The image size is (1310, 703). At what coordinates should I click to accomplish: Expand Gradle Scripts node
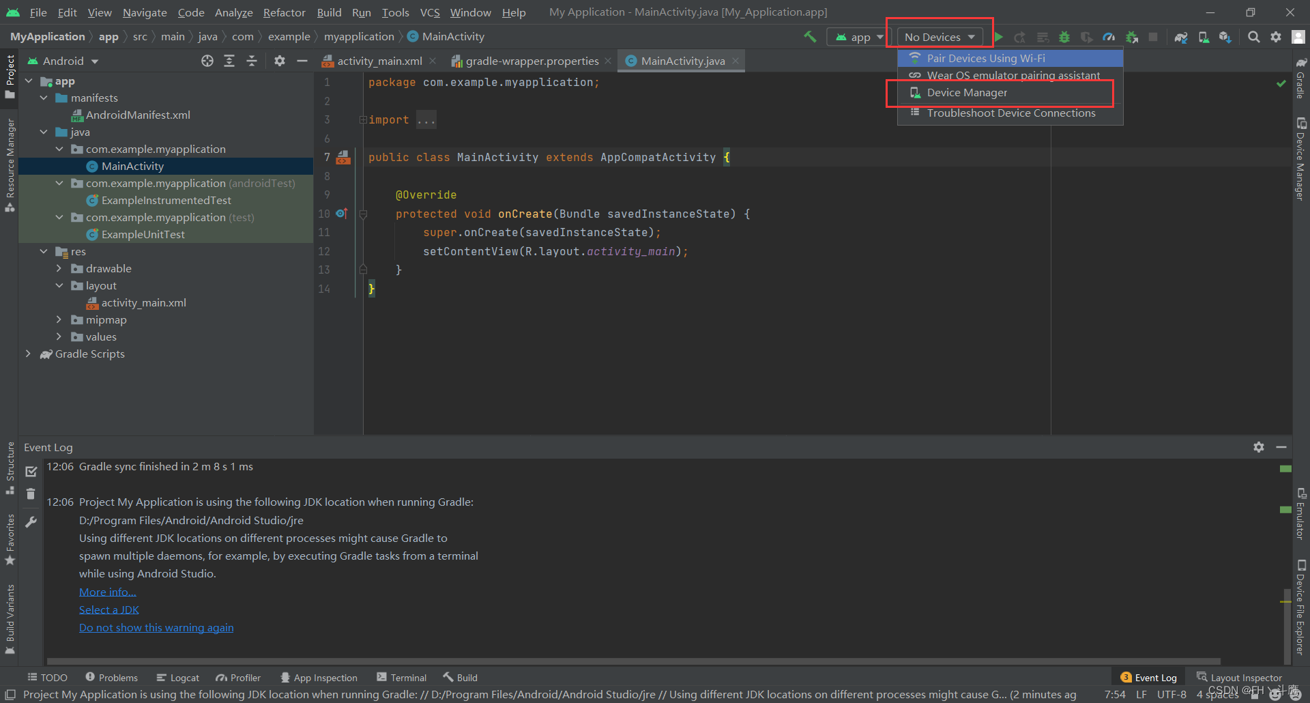[28, 354]
